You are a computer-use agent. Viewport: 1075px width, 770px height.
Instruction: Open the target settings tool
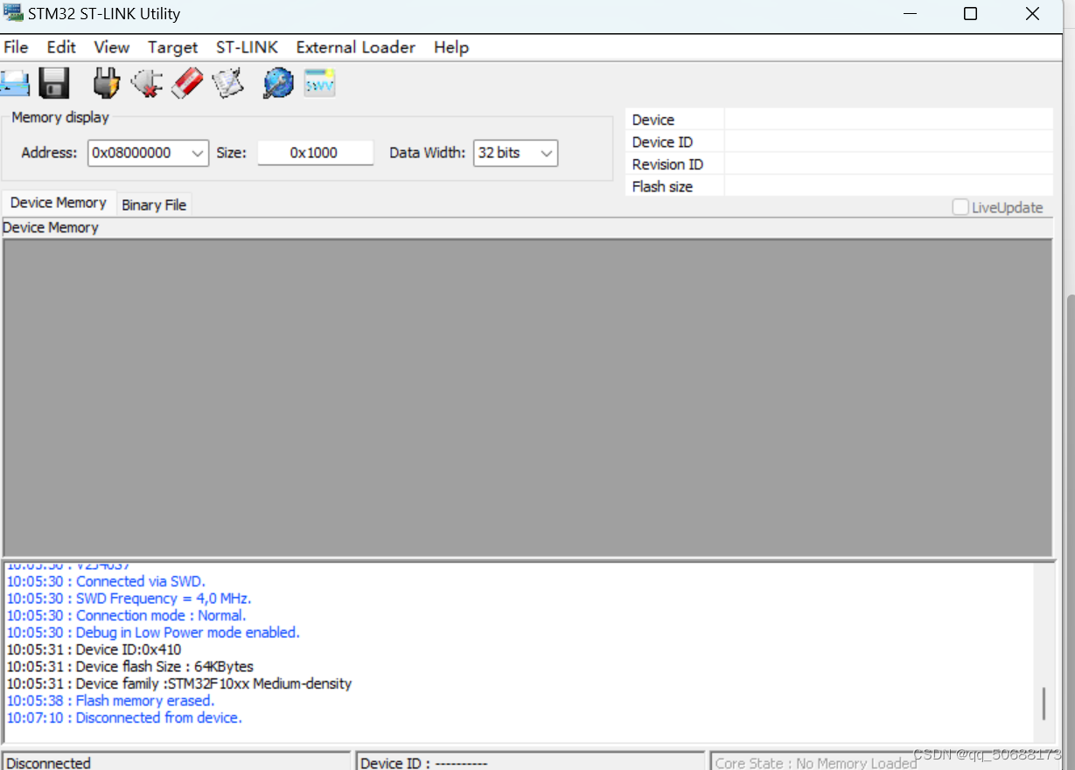277,81
